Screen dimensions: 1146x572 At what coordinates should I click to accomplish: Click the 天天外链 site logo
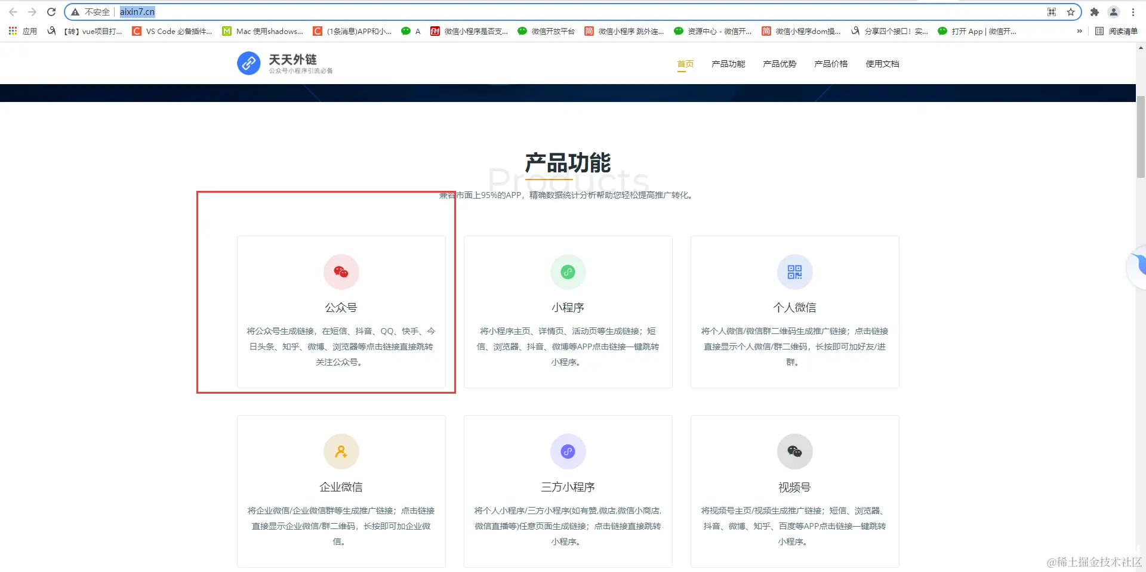click(x=284, y=63)
